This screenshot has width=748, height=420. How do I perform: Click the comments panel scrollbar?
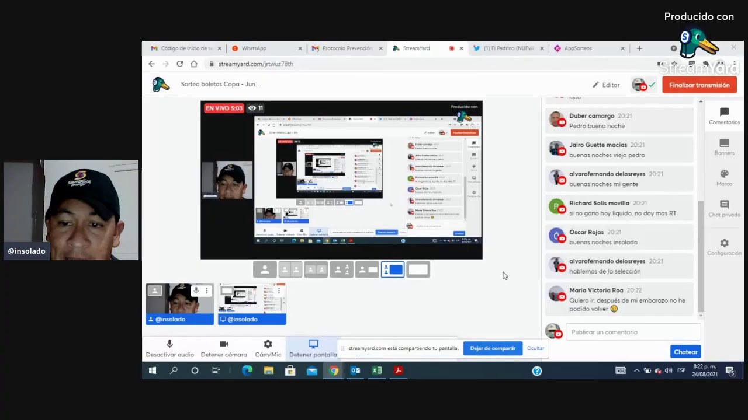click(701, 257)
